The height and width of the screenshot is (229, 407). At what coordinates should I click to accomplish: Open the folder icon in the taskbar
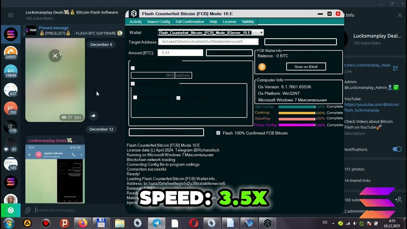coord(120,223)
